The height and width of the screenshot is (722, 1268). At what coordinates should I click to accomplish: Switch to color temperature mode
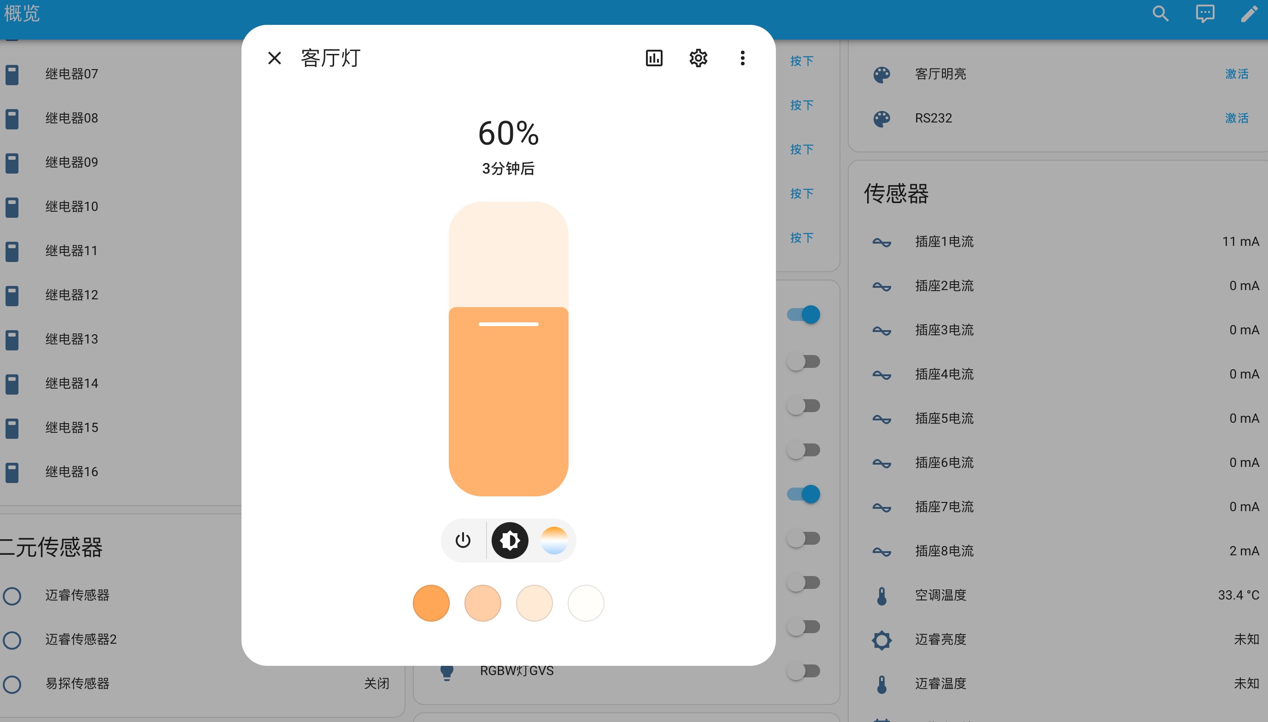pos(554,540)
